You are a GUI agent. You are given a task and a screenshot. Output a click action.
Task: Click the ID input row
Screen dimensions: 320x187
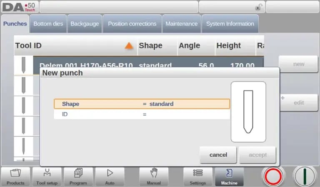(142, 114)
